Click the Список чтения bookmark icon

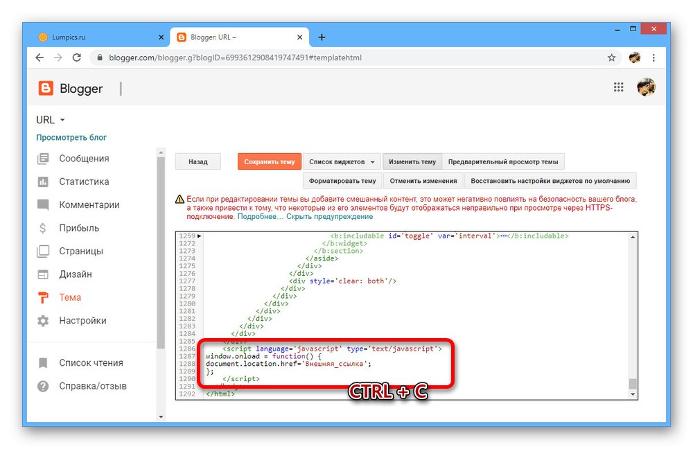[43, 363]
